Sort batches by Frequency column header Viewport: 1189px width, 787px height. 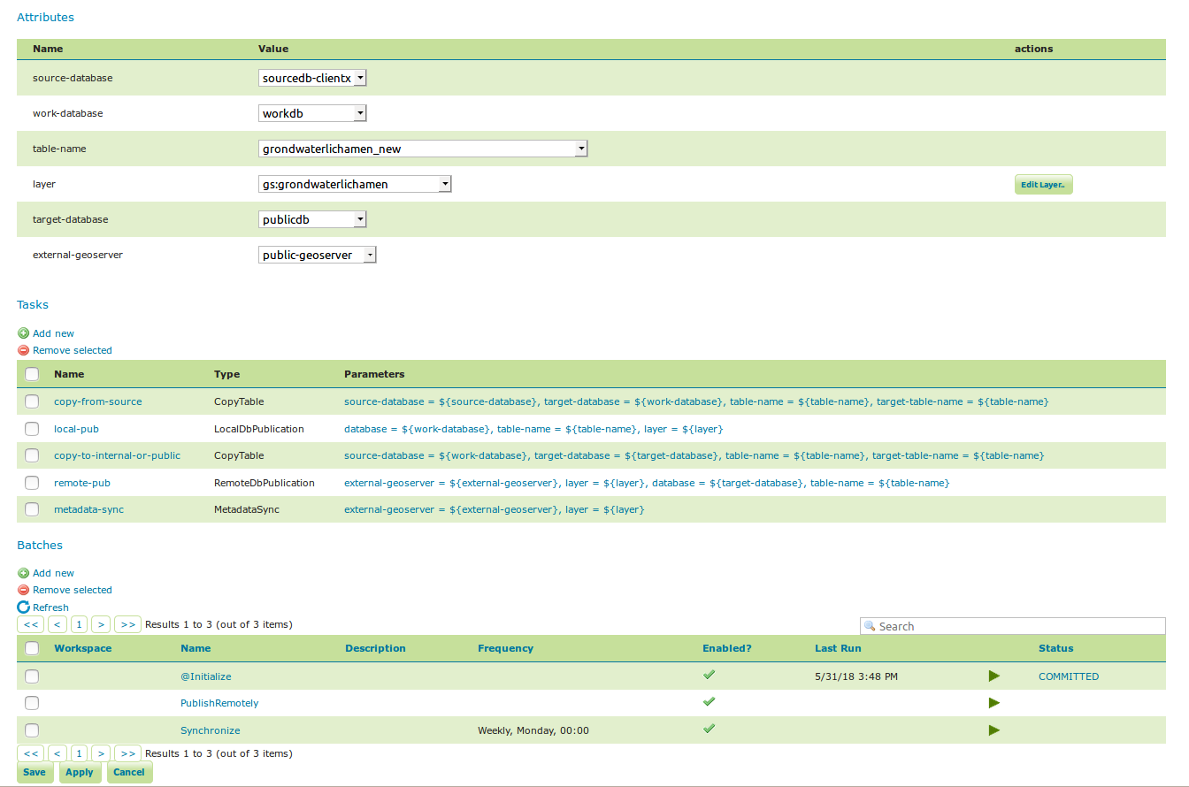(x=505, y=648)
